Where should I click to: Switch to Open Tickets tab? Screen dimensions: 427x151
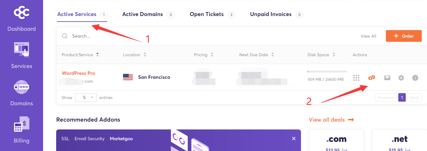pyautogui.click(x=212, y=14)
